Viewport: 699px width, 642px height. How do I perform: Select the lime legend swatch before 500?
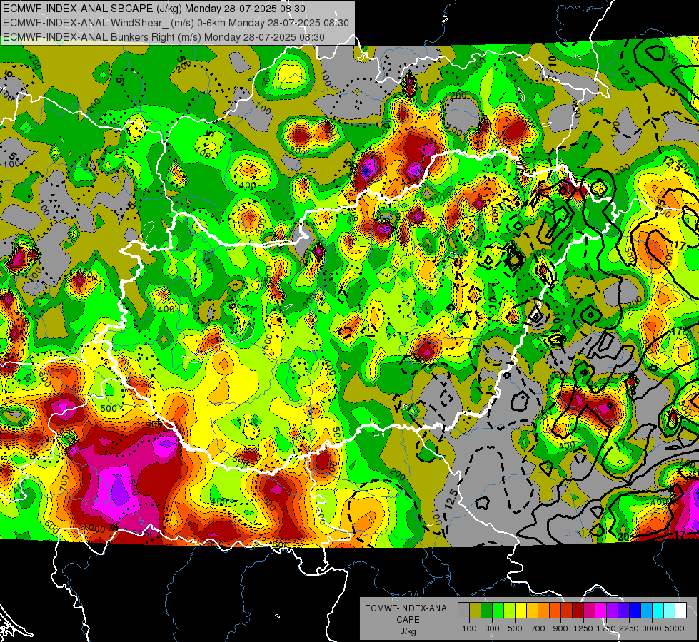click(510, 611)
